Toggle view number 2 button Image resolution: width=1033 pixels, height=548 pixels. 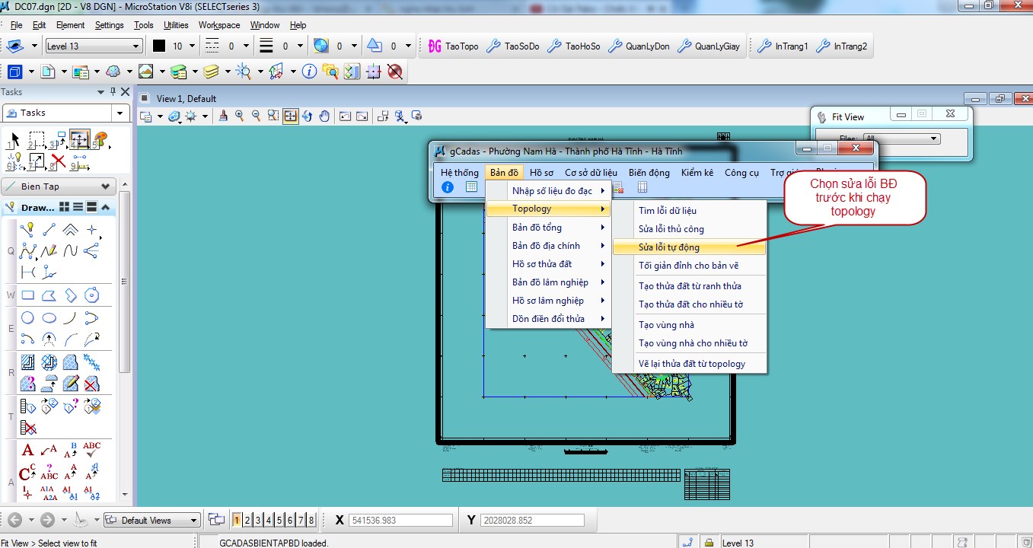pos(247,521)
